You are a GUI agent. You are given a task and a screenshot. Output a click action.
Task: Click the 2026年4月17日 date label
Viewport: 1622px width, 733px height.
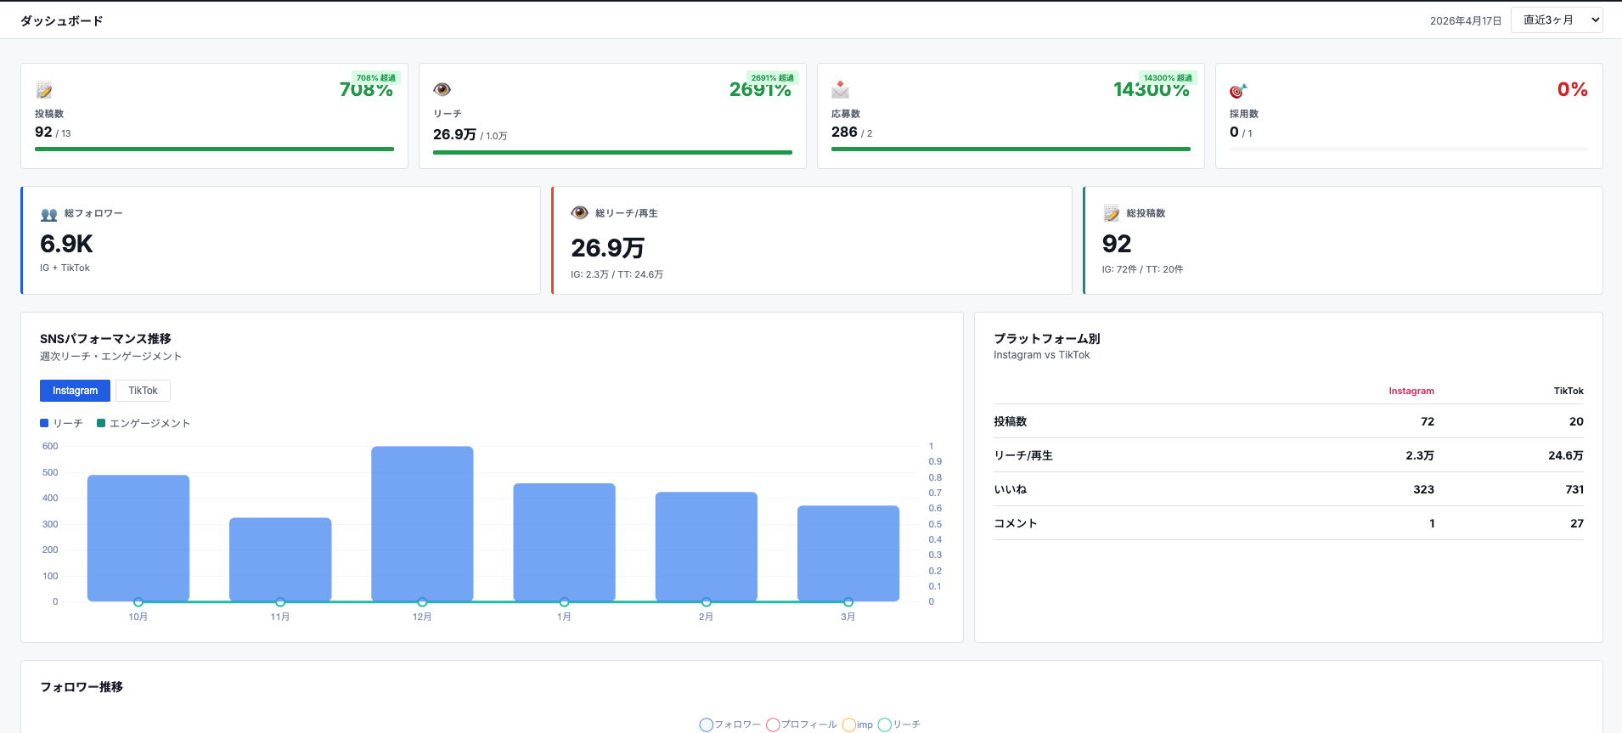click(1466, 20)
